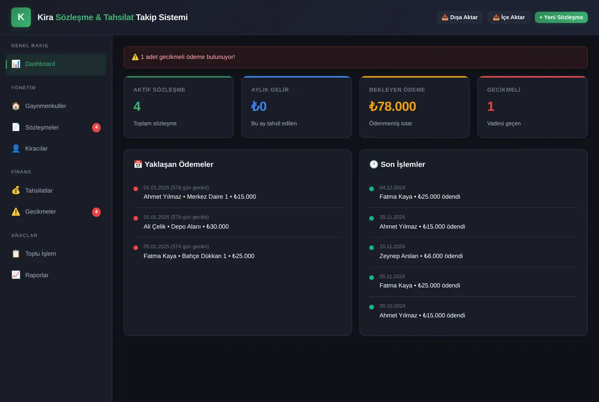Show the Gecikmeler list

tap(56, 211)
